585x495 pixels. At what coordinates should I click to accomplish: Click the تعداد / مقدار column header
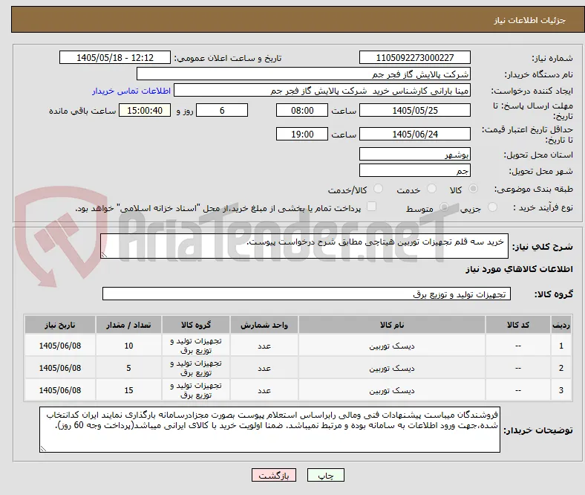128,325
